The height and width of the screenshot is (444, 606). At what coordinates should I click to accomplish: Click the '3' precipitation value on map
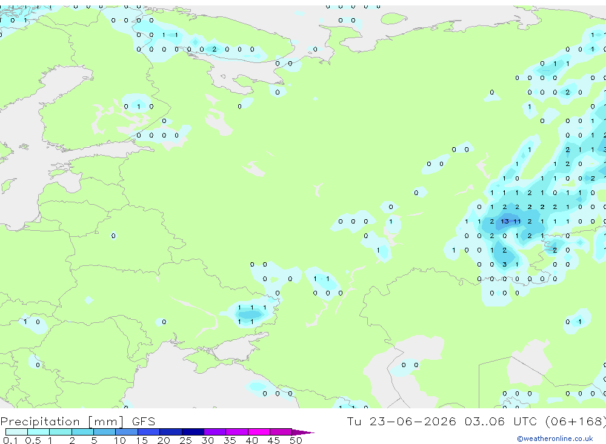(x=504, y=264)
